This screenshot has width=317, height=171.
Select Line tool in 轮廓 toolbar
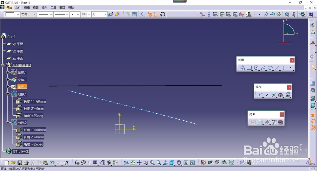[277, 68]
